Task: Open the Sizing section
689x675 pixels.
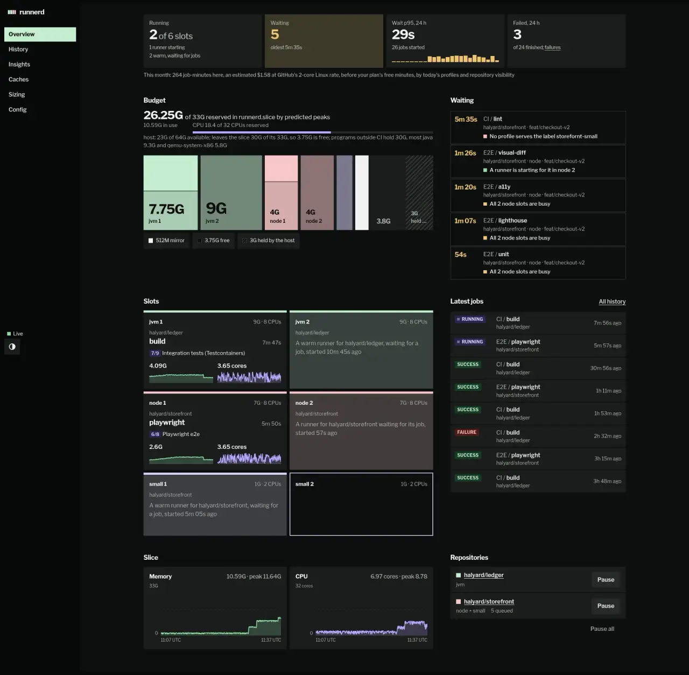Action: point(40,95)
